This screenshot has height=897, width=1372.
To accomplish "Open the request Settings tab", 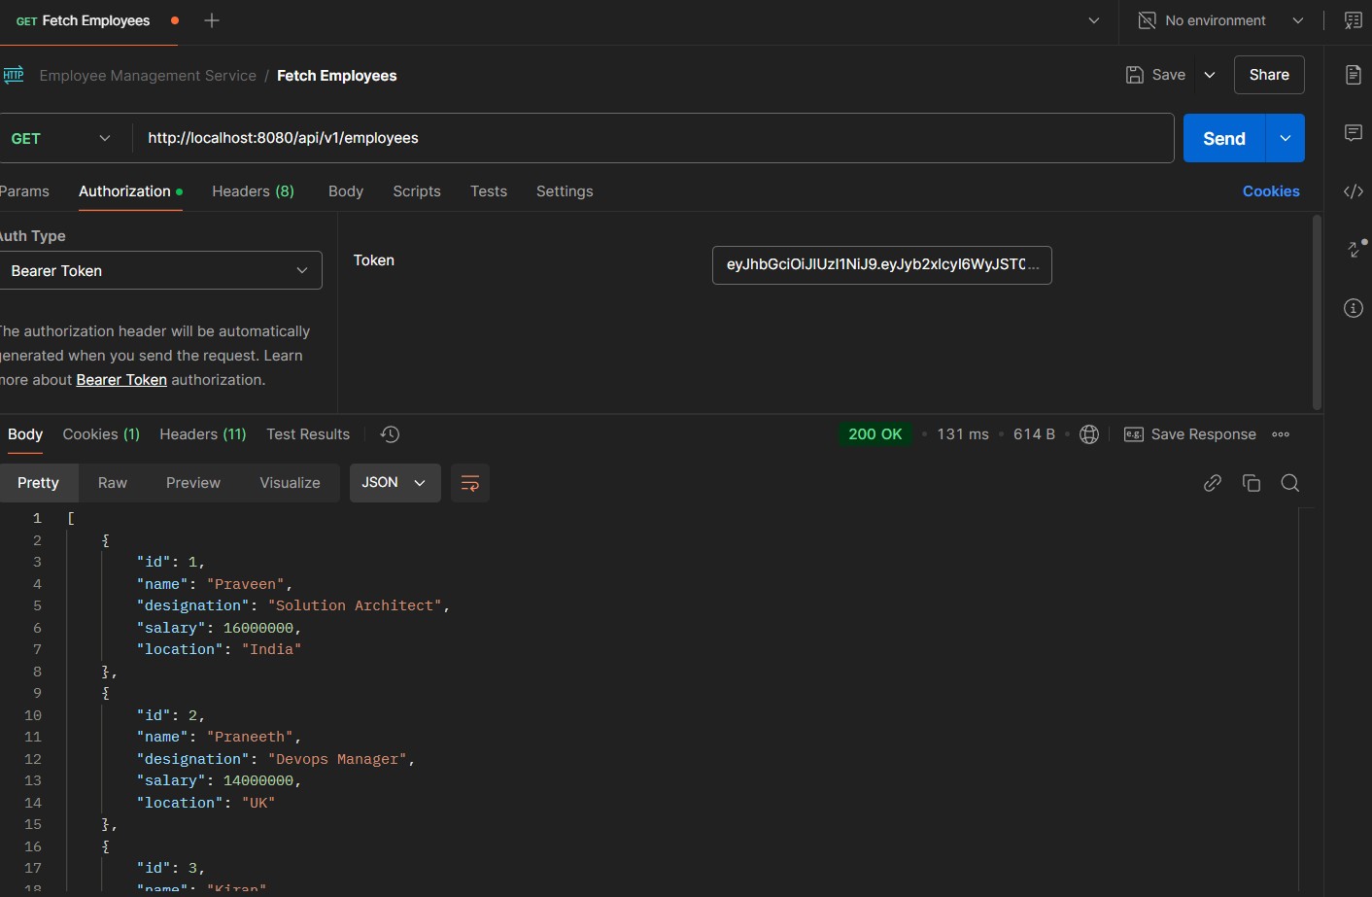I will (x=565, y=191).
